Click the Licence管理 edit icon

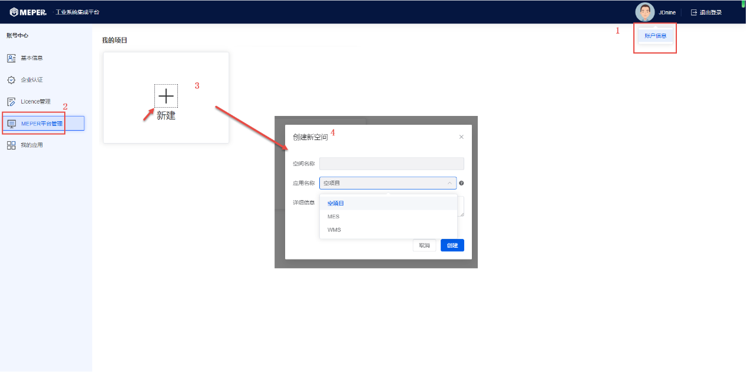pyautogui.click(x=11, y=102)
